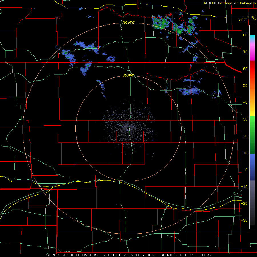Click the 0 value on dBZ scale
Image resolution: width=257 pixels, height=257 pixels.
(x=246, y=170)
